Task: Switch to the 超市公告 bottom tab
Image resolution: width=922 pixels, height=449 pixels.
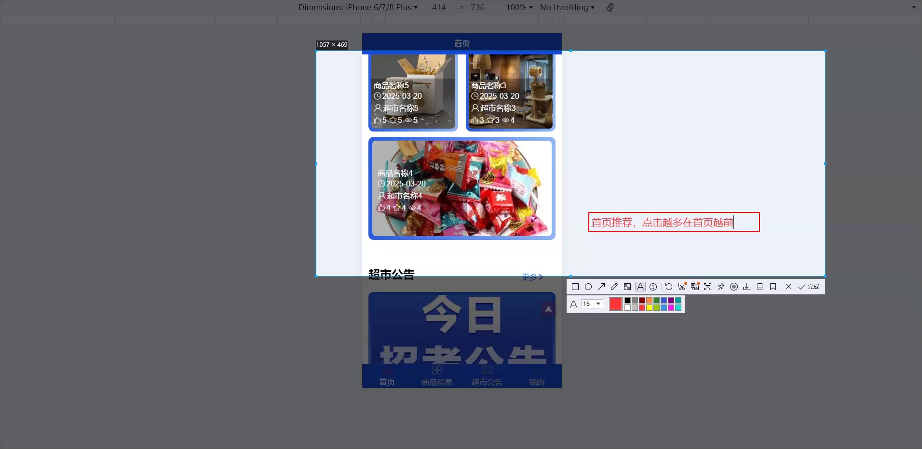Action: (x=487, y=376)
